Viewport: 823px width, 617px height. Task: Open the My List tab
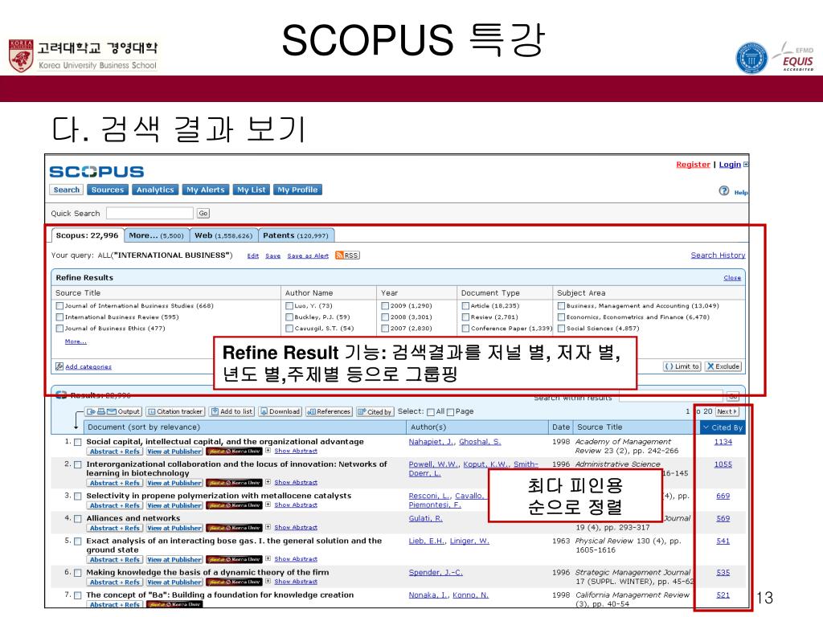coord(252,190)
